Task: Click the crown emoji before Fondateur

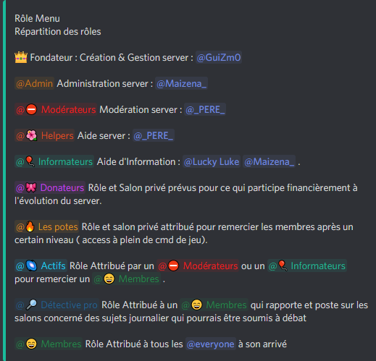Action: tap(21, 57)
